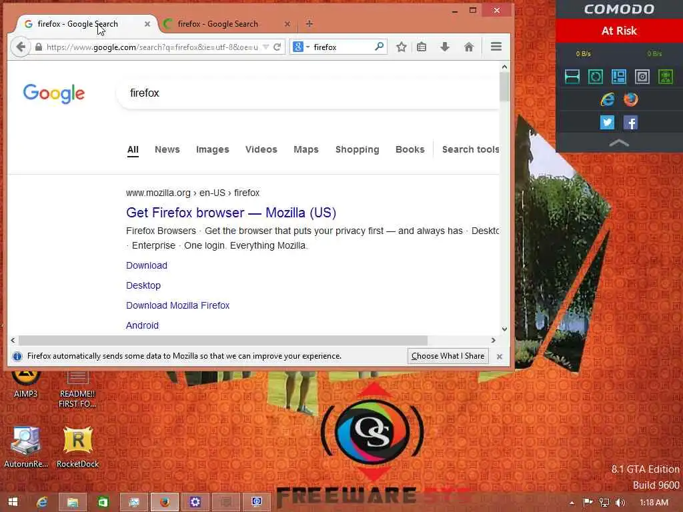Open the Downloads arrow icon
Screen dimensions: 683x512
[x=444, y=47]
